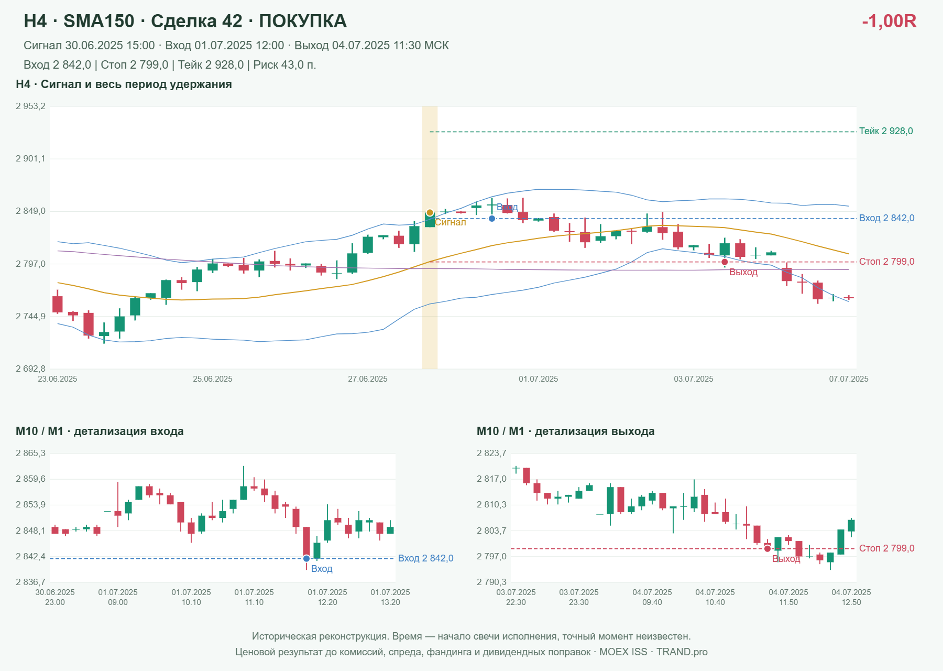Click the entry chart time label '01.07.2025 12:20'
943x671 pixels.
[327, 597]
